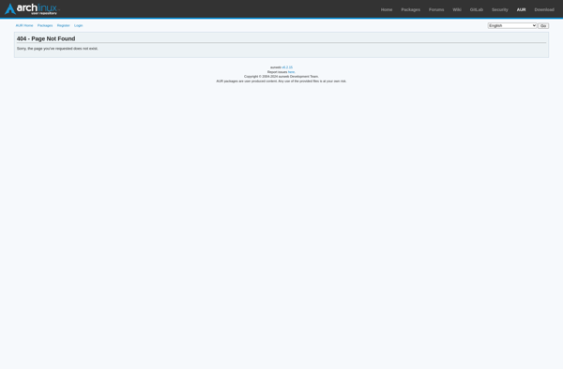Click the Register link
Image resolution: width=563 pixels, height=369 pixels.
point(63,25)
